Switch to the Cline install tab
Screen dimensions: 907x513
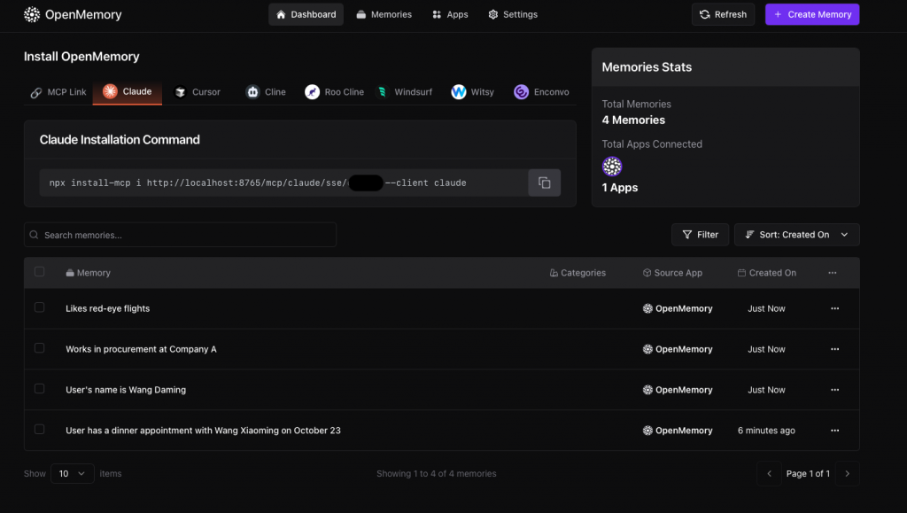[x=266, y=92]
